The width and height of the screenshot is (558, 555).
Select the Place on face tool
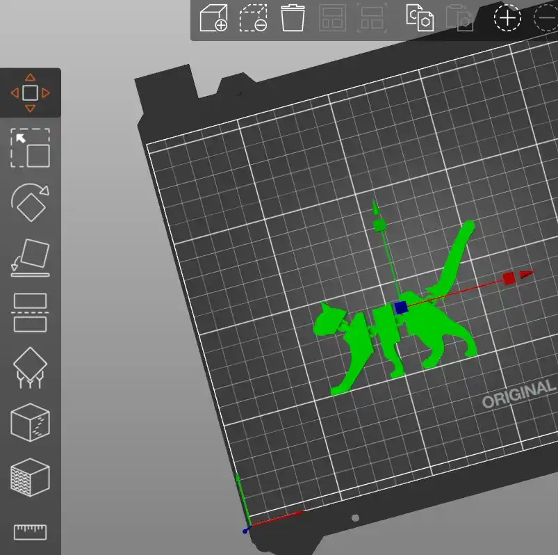31,257
